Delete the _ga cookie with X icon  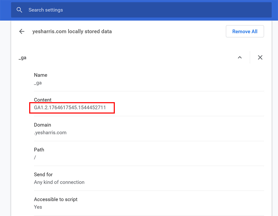tap(260, 57)
